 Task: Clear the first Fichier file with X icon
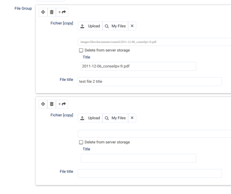point(132,26)
